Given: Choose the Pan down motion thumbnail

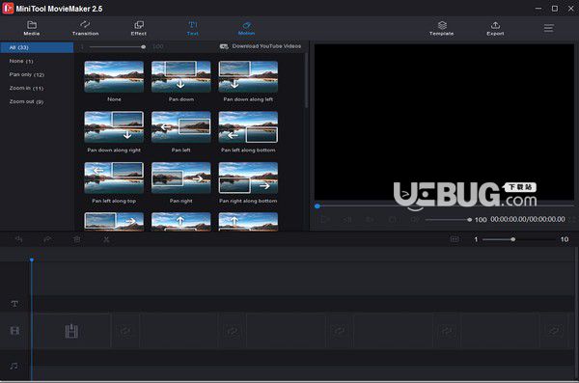Looking at the screenshot, I should coord(181,76).
